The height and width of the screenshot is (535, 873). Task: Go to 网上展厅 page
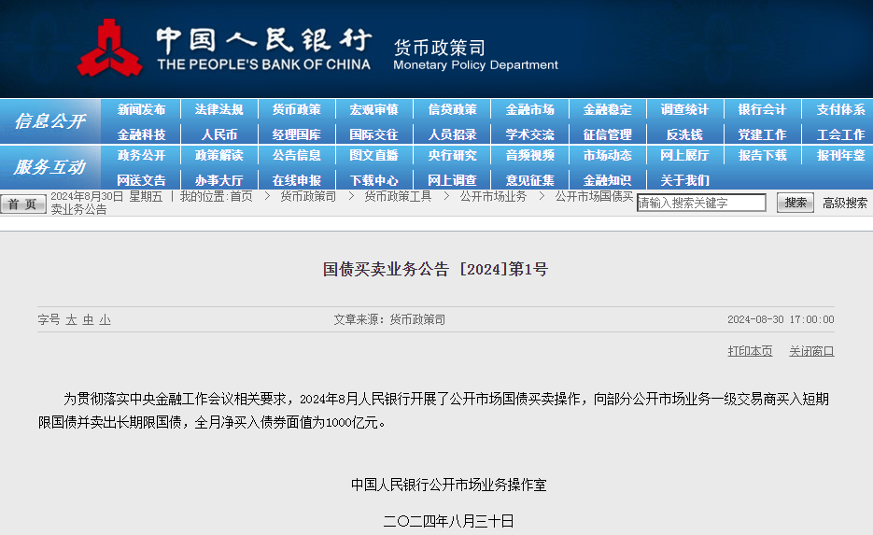684,155
